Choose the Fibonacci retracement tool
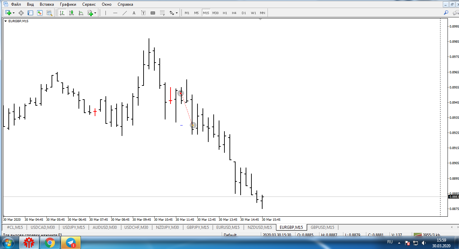459x249 pixels. (x=162, y=13)
